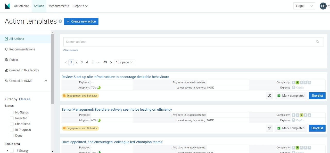Go to previous page arrow in pagination
Screen dimensions: 330x153
(66, 62)
